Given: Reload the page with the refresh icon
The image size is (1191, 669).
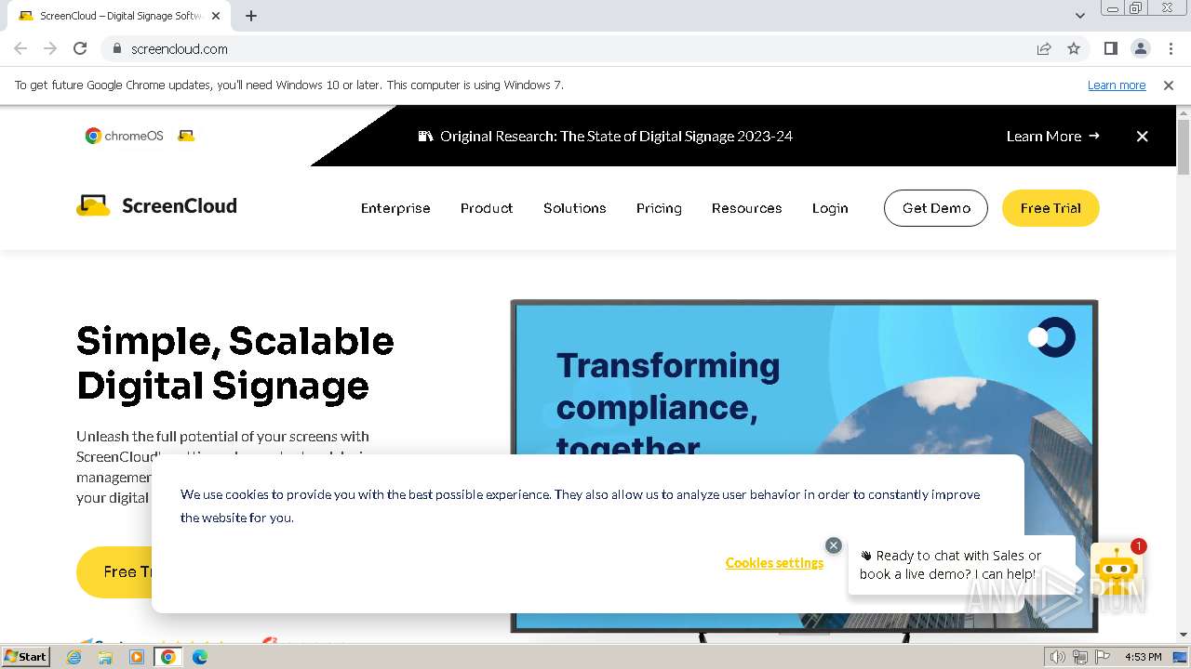Looking at the screenshot, I should click(x=80, y=48).
